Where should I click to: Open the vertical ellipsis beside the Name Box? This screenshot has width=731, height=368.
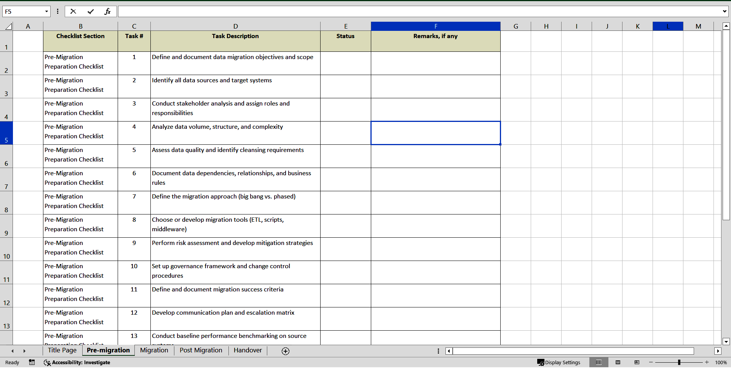[x=57, y=11]
